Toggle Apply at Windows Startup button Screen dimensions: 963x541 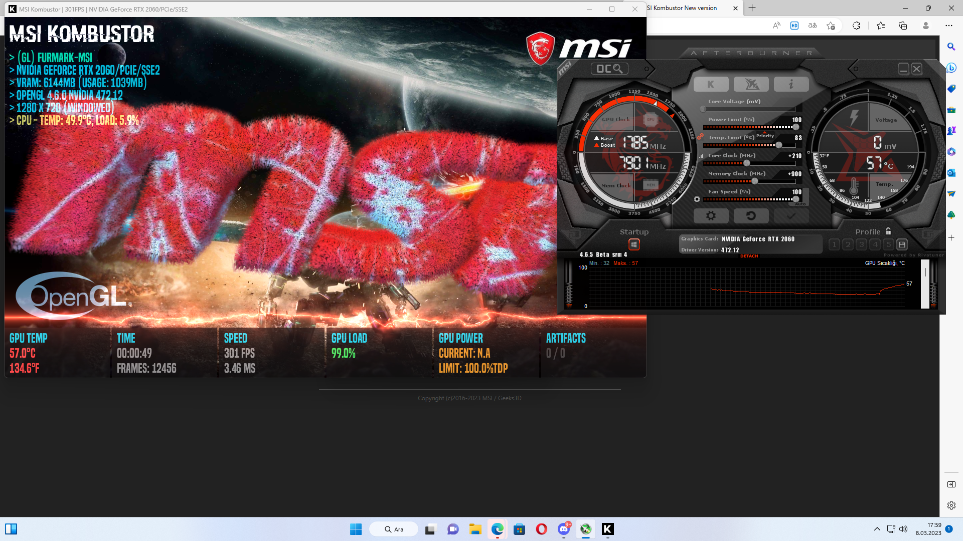(634, 244)
